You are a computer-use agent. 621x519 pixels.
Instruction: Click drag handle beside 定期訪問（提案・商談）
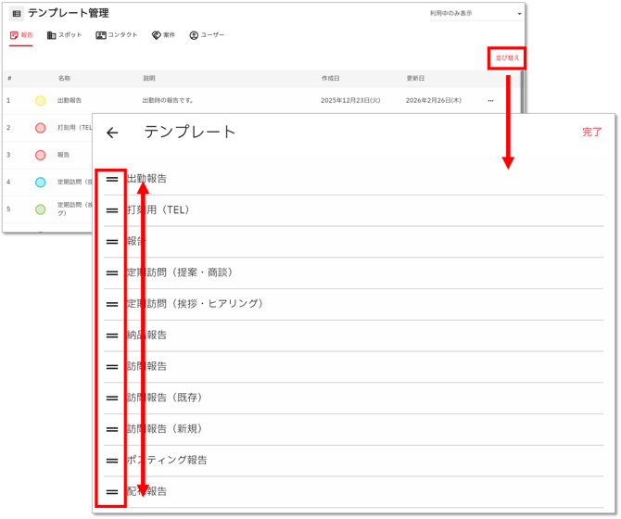(x=112, y=272)
